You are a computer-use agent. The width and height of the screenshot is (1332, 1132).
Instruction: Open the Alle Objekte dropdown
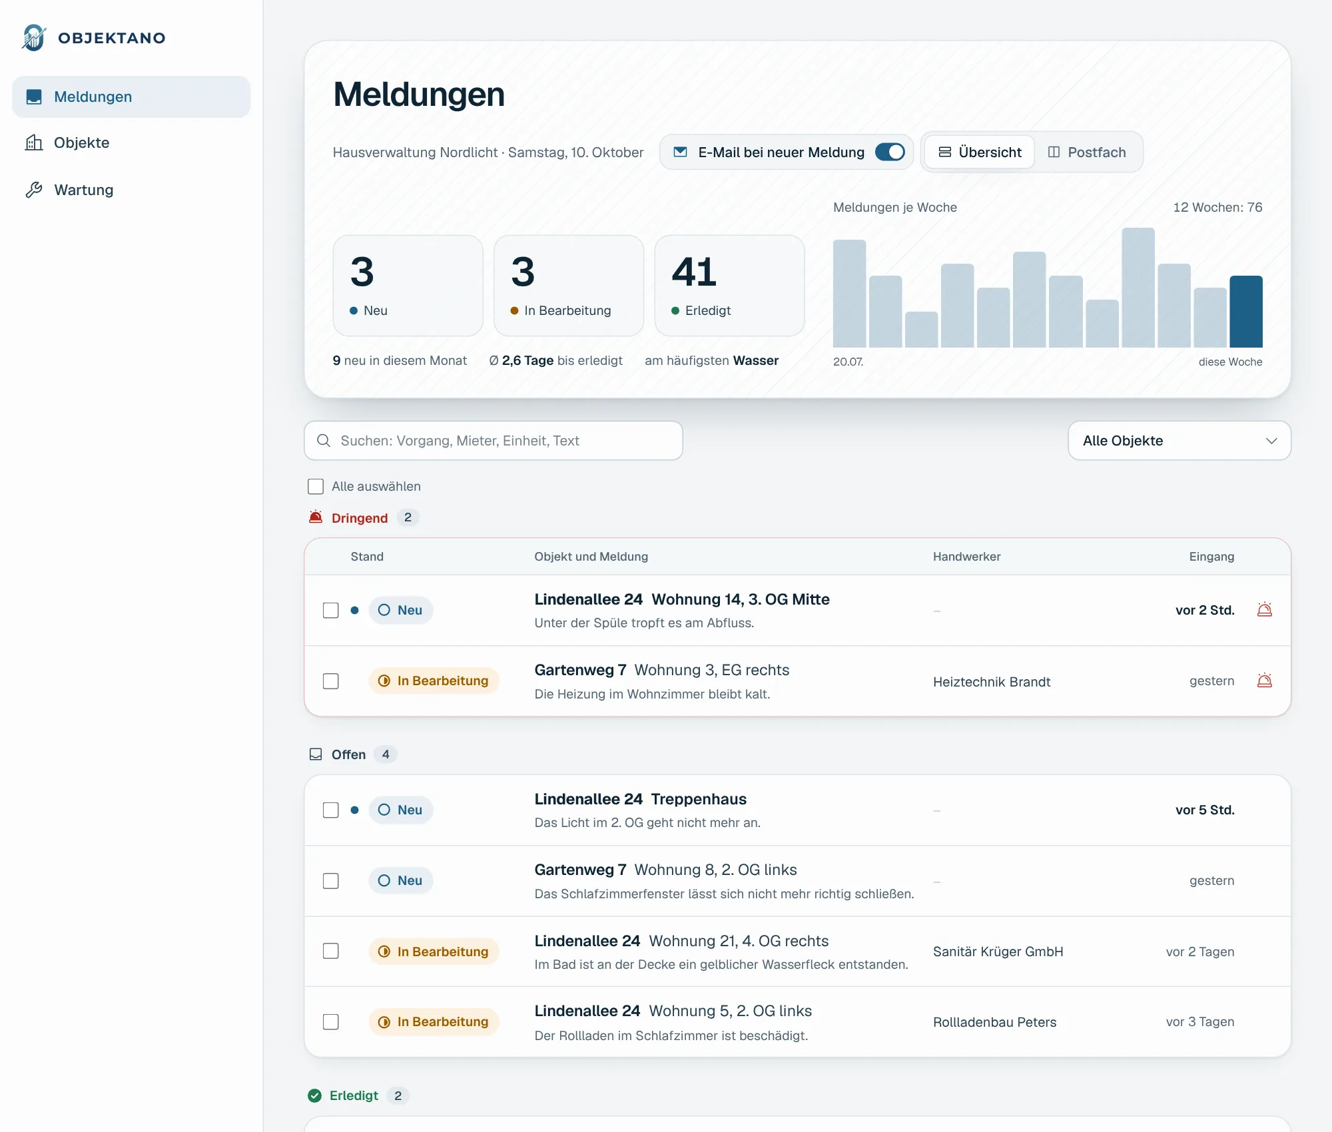point(1179,441)
